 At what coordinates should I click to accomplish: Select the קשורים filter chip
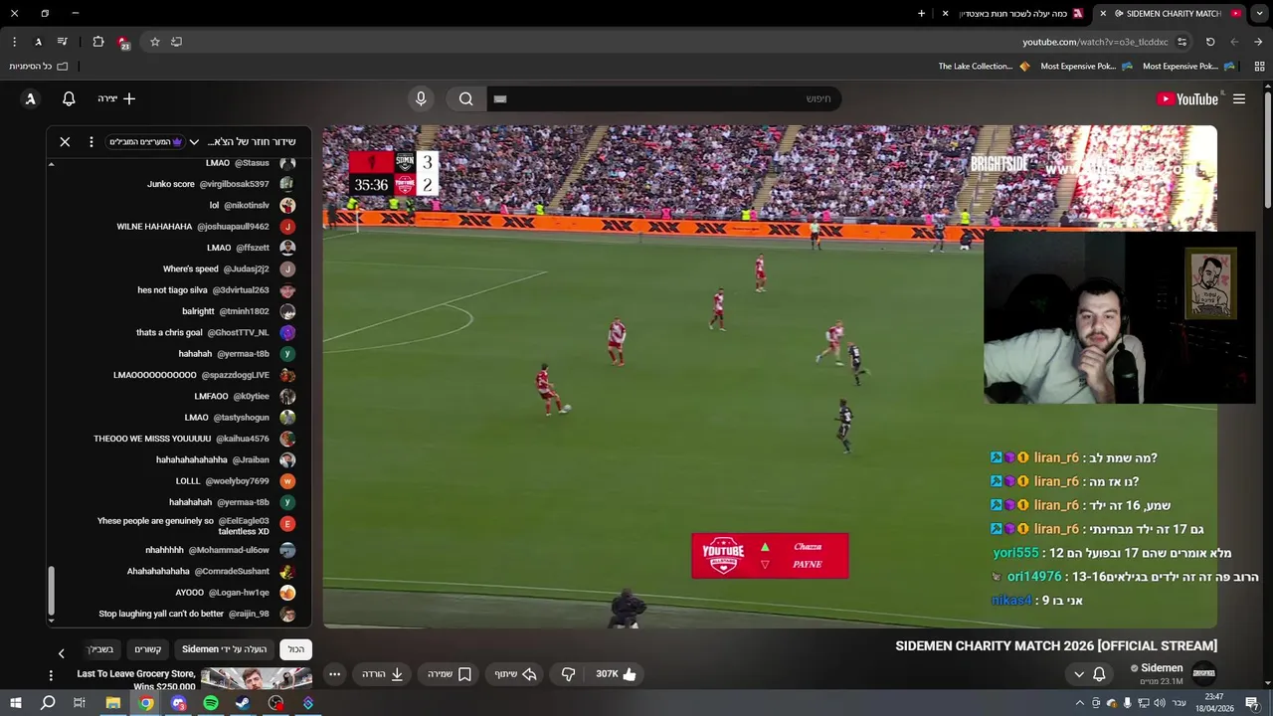point(148,649)
